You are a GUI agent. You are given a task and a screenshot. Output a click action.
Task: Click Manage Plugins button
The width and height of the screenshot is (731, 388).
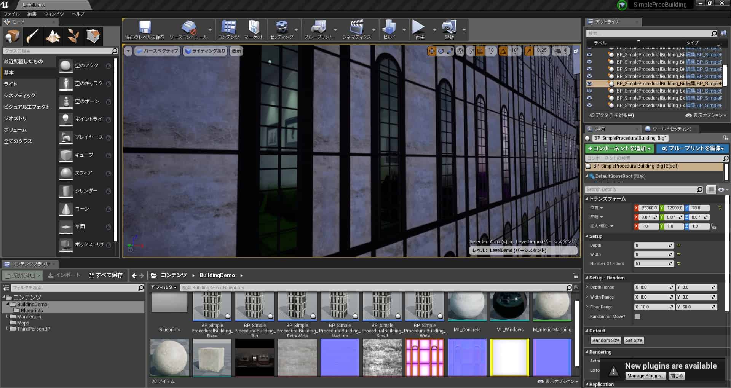(645, 376)
